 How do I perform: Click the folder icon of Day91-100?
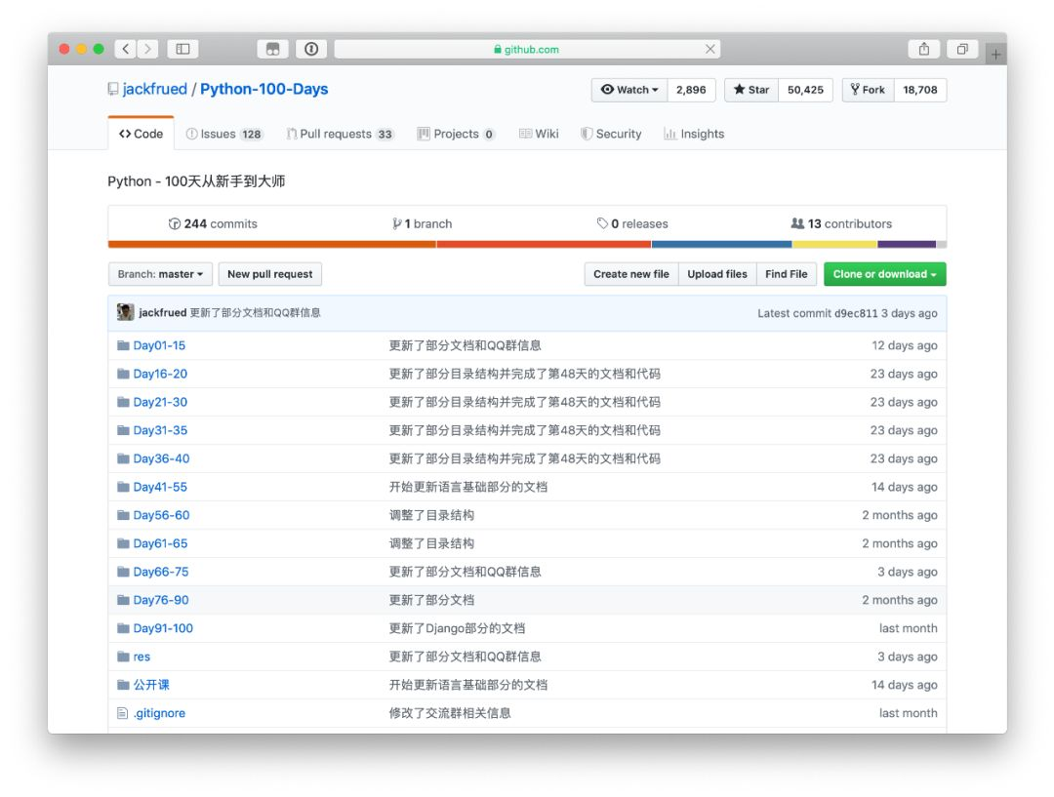click(x=123, y=627)
